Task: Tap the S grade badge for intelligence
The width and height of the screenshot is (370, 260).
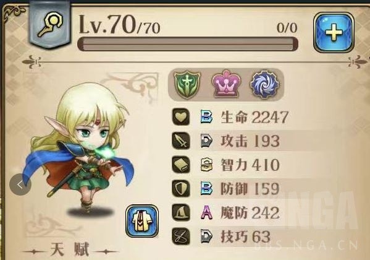Action: pyautogui.click(x=206, y=165)
